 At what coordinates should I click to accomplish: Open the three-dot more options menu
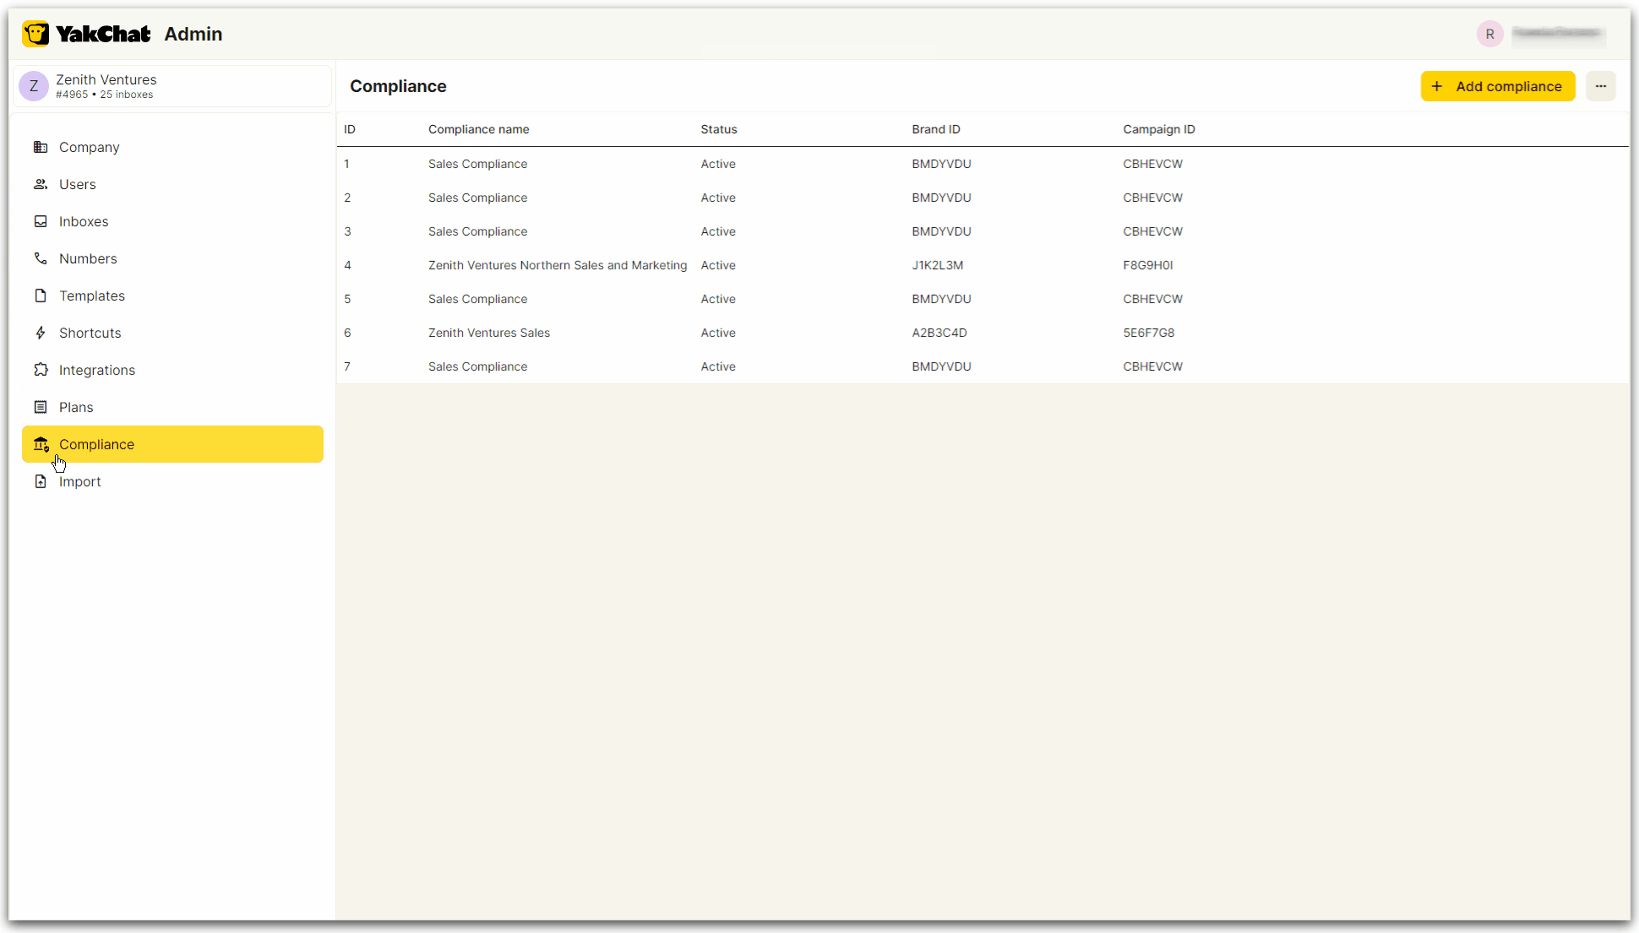1600,86
